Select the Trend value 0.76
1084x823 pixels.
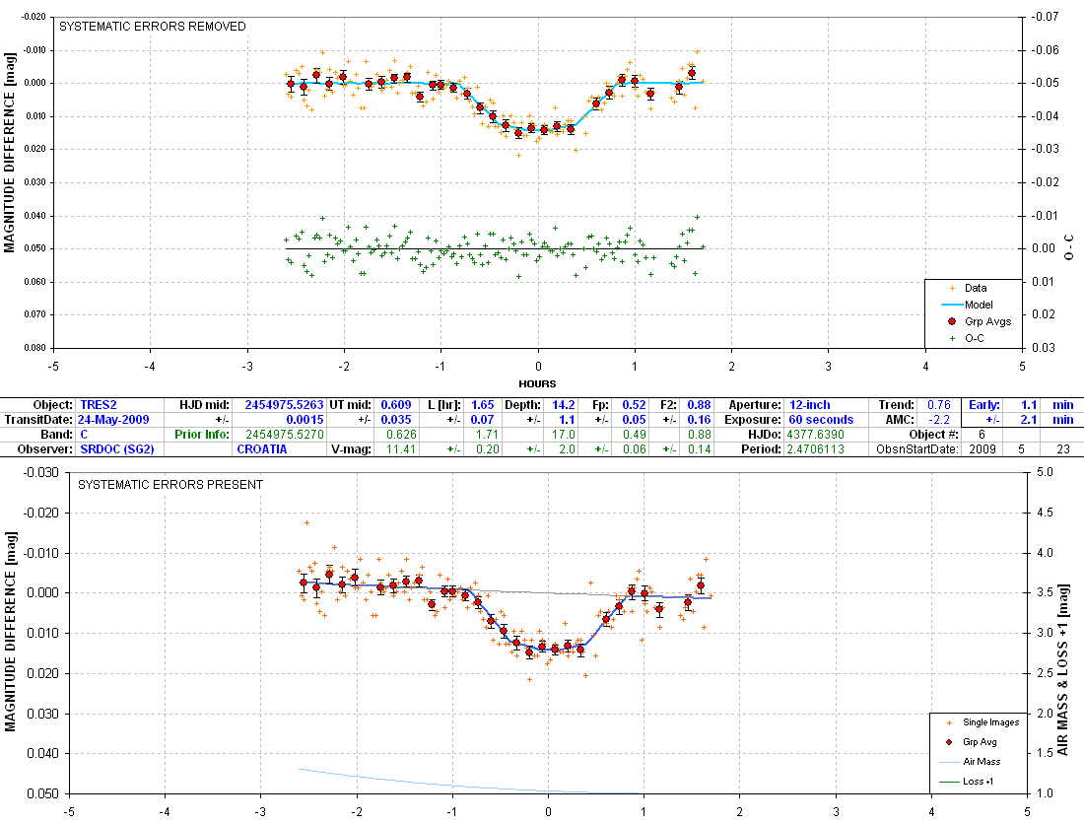(939, 405)
